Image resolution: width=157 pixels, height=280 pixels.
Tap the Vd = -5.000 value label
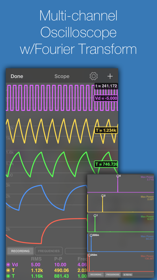[x=106, y=98]
